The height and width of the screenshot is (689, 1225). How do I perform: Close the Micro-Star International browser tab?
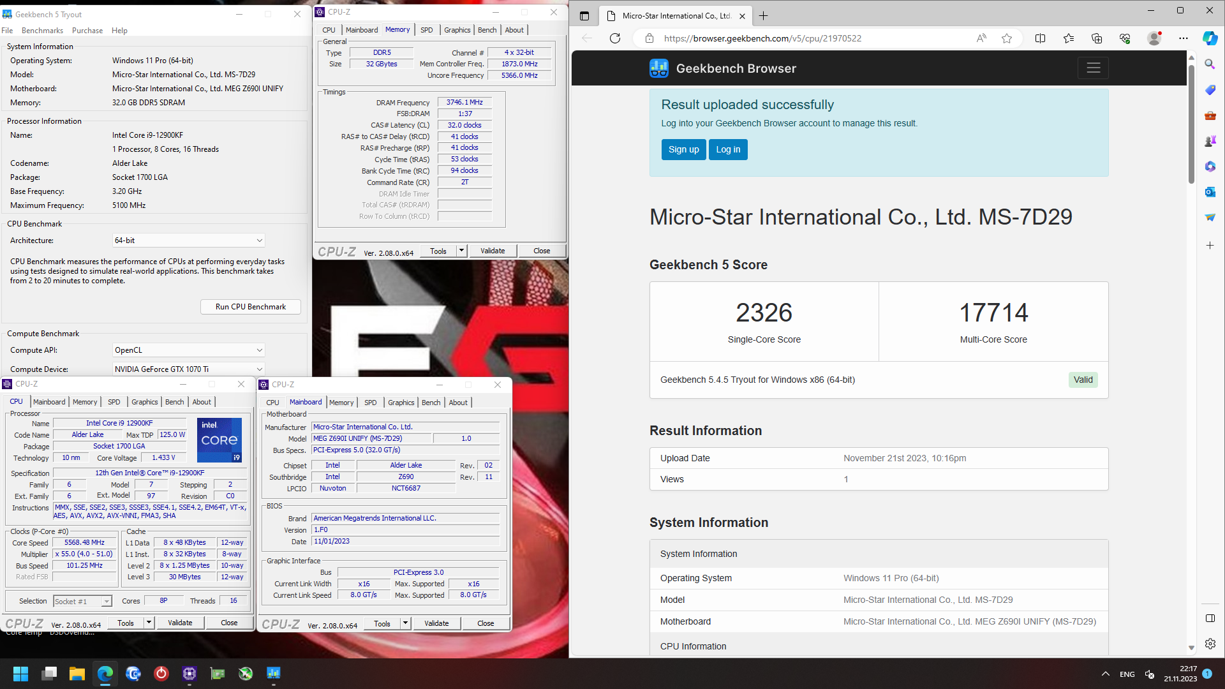[742, 16]
